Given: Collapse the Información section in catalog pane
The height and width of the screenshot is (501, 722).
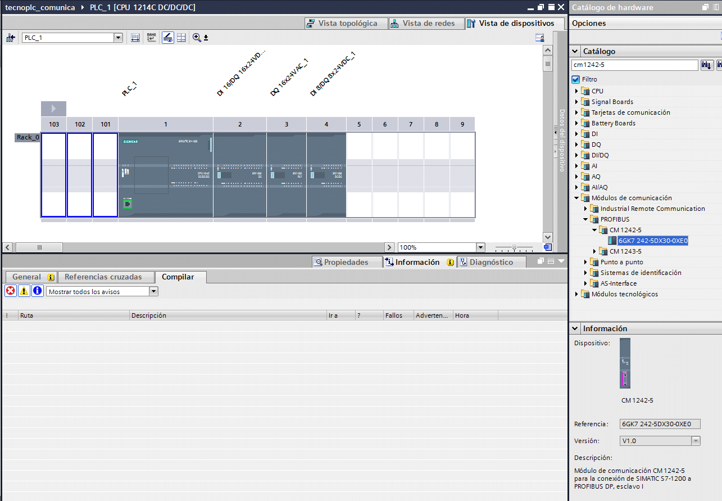Looking at the screenshot, I should 575,328.
